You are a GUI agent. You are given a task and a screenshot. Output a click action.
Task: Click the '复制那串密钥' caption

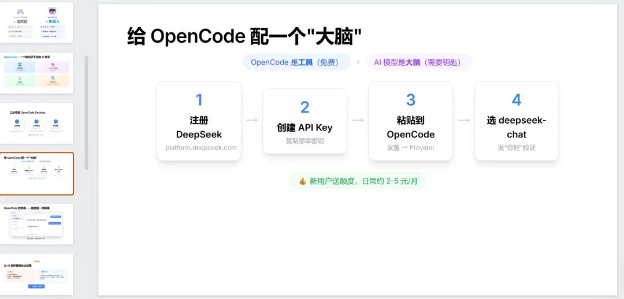pyautogui.click(x=304, y=141)
